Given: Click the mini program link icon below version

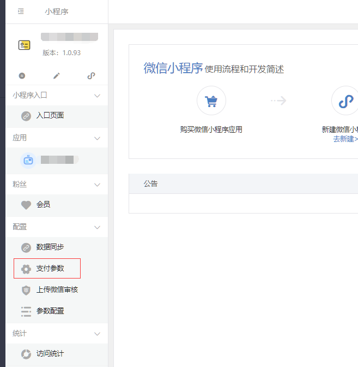Looking at the screenshot, I should 91,76.
